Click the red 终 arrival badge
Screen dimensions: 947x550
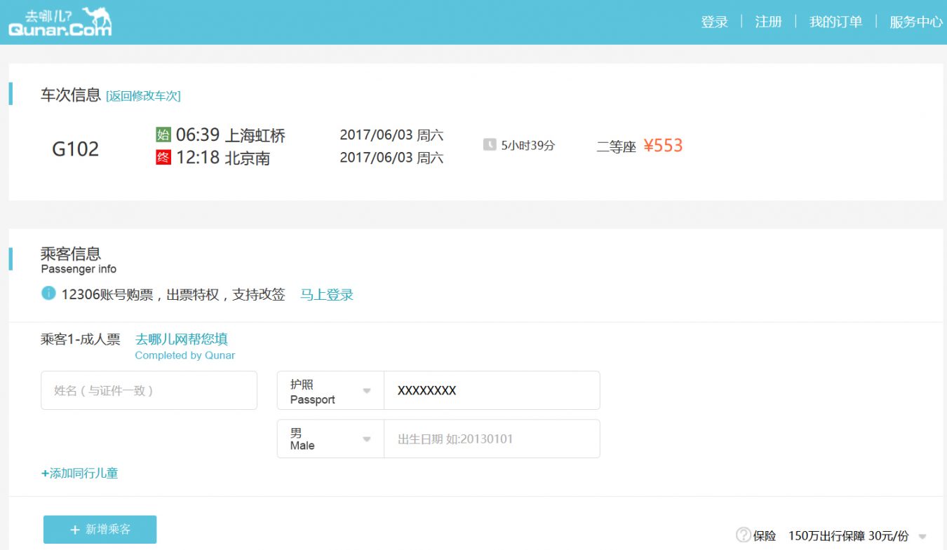pos(163,158)
